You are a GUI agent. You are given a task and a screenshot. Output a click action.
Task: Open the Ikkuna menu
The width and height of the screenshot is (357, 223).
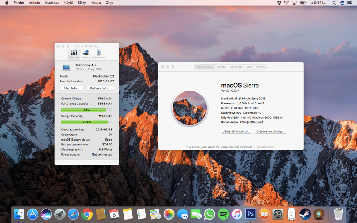[x=96, y=3]
